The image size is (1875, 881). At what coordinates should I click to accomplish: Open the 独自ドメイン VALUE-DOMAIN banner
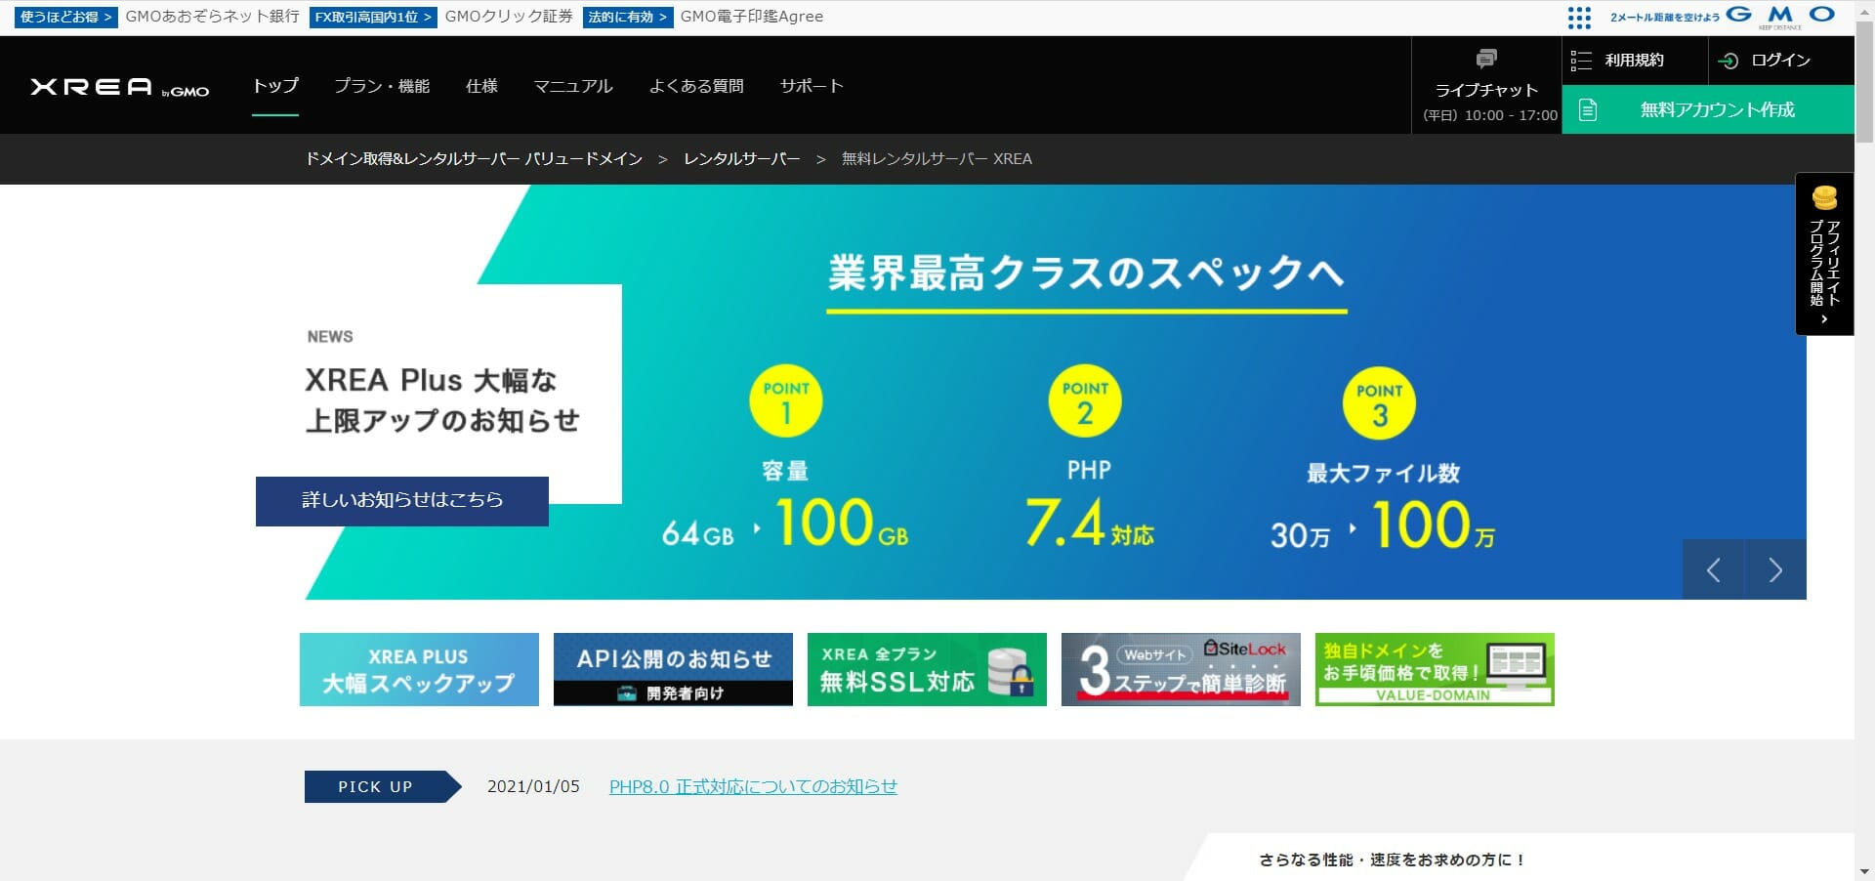1435,669
